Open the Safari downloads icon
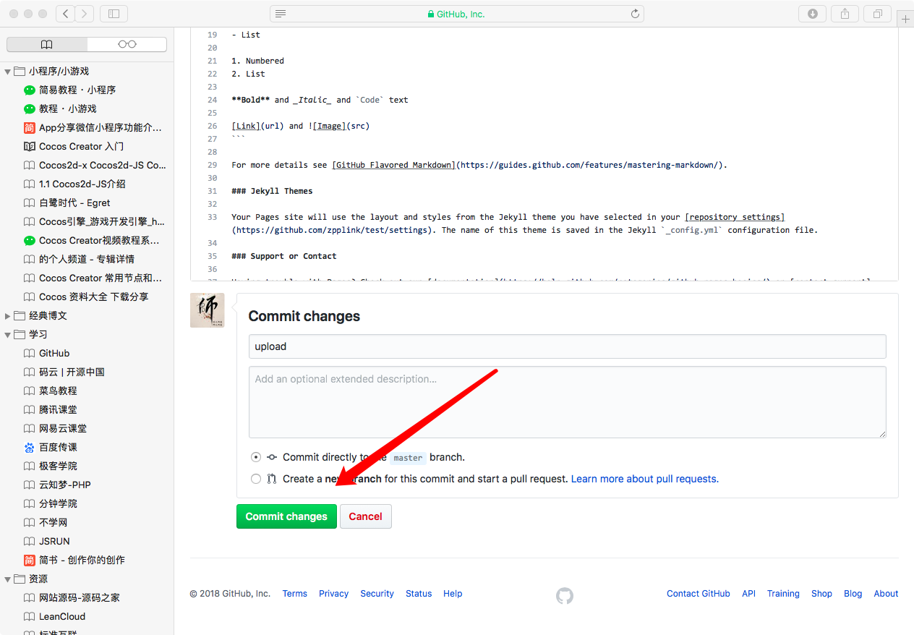 click(x=812, y=14)
